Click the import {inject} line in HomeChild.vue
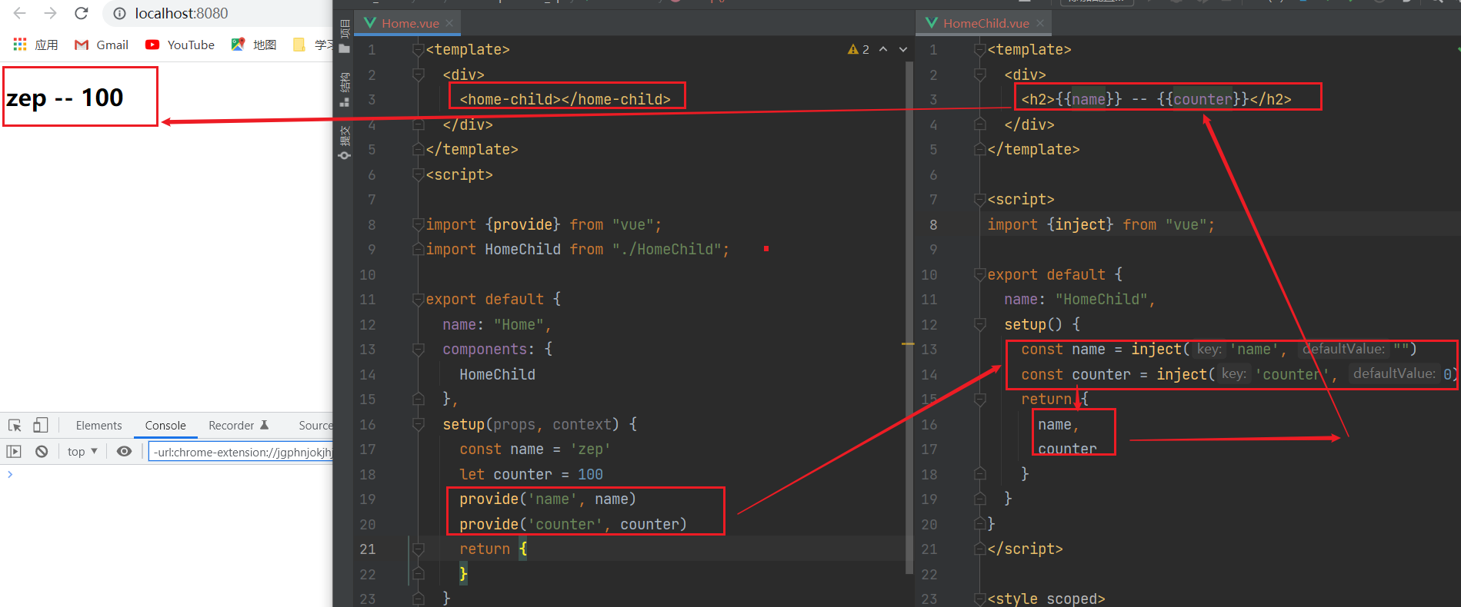This screenshot has width=1461, height=607. (1101, 224)
